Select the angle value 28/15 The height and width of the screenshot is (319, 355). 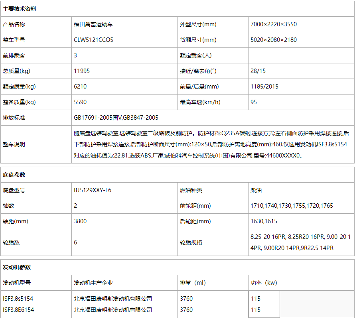tap(258, 71)
